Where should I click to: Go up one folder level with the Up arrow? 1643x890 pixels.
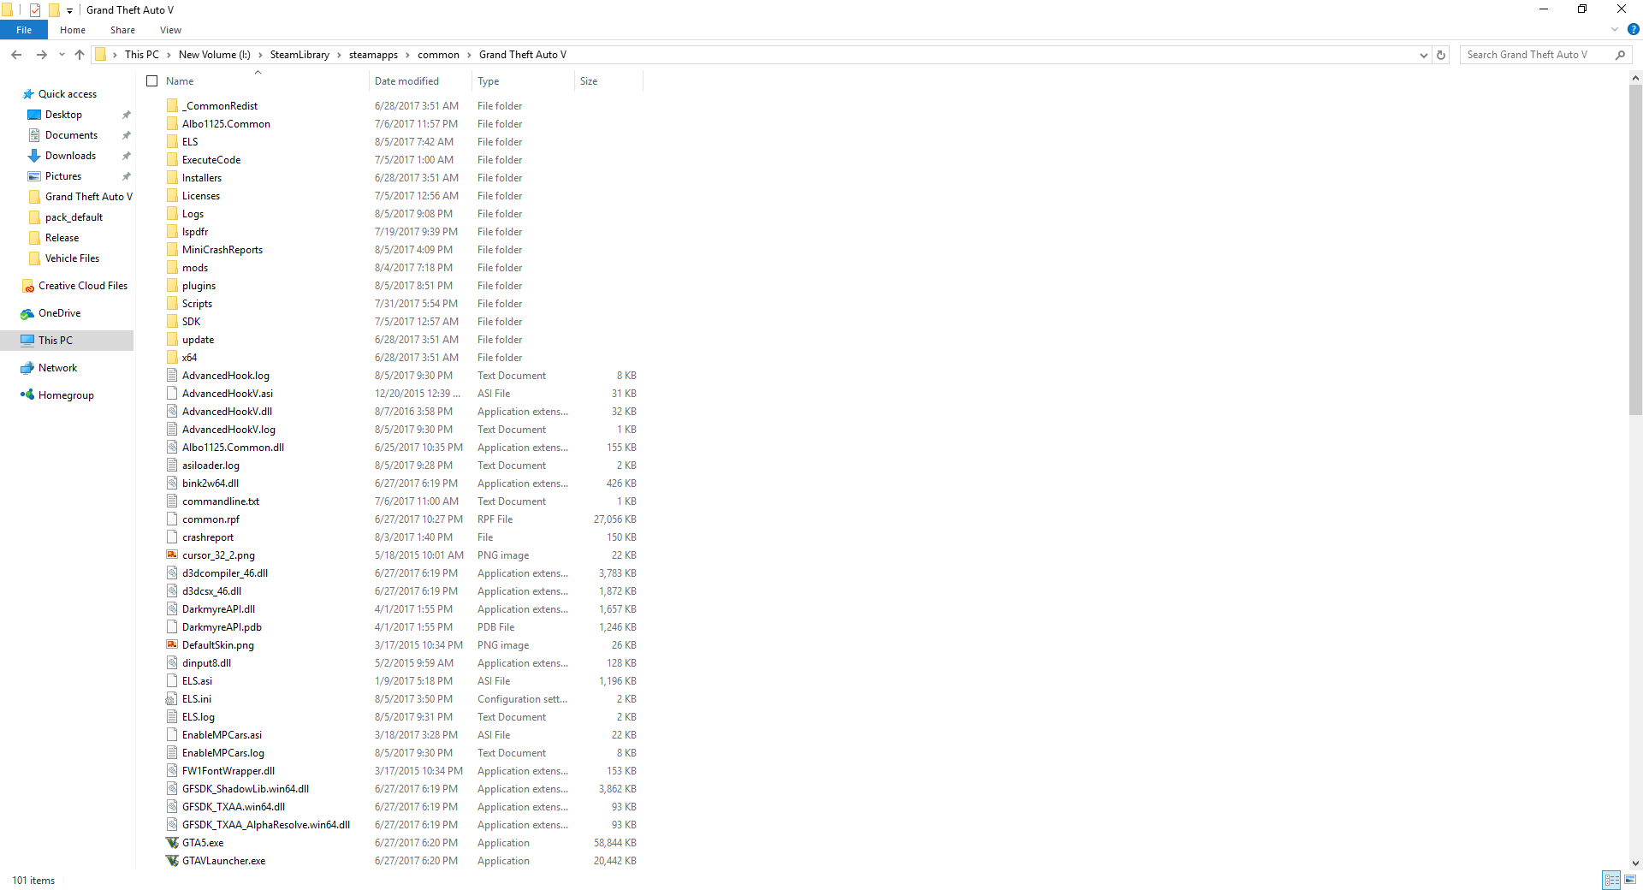(x=80, y=55)
